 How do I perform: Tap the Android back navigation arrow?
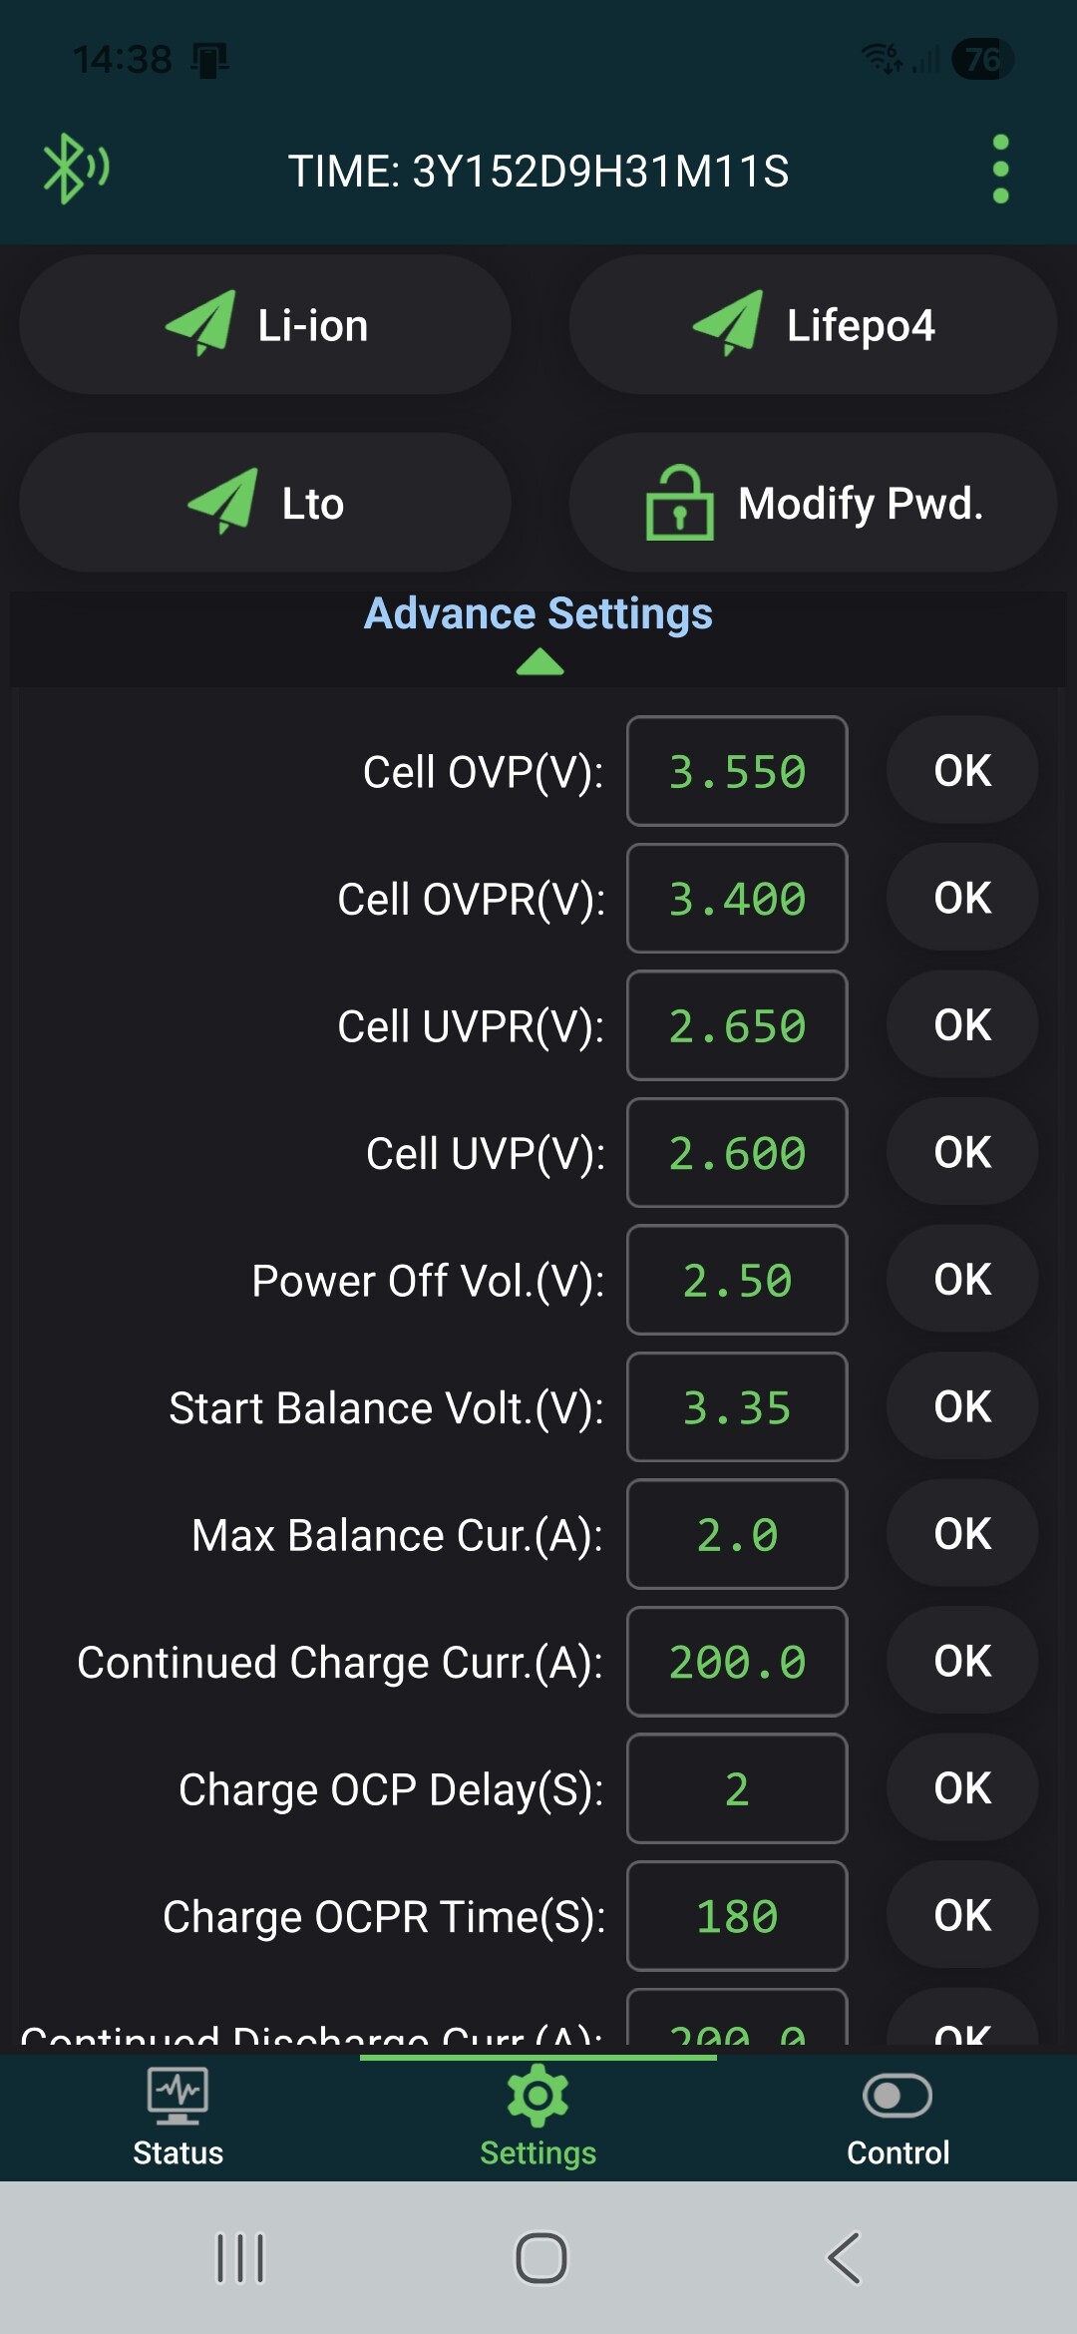click(x=844, y=2258)
